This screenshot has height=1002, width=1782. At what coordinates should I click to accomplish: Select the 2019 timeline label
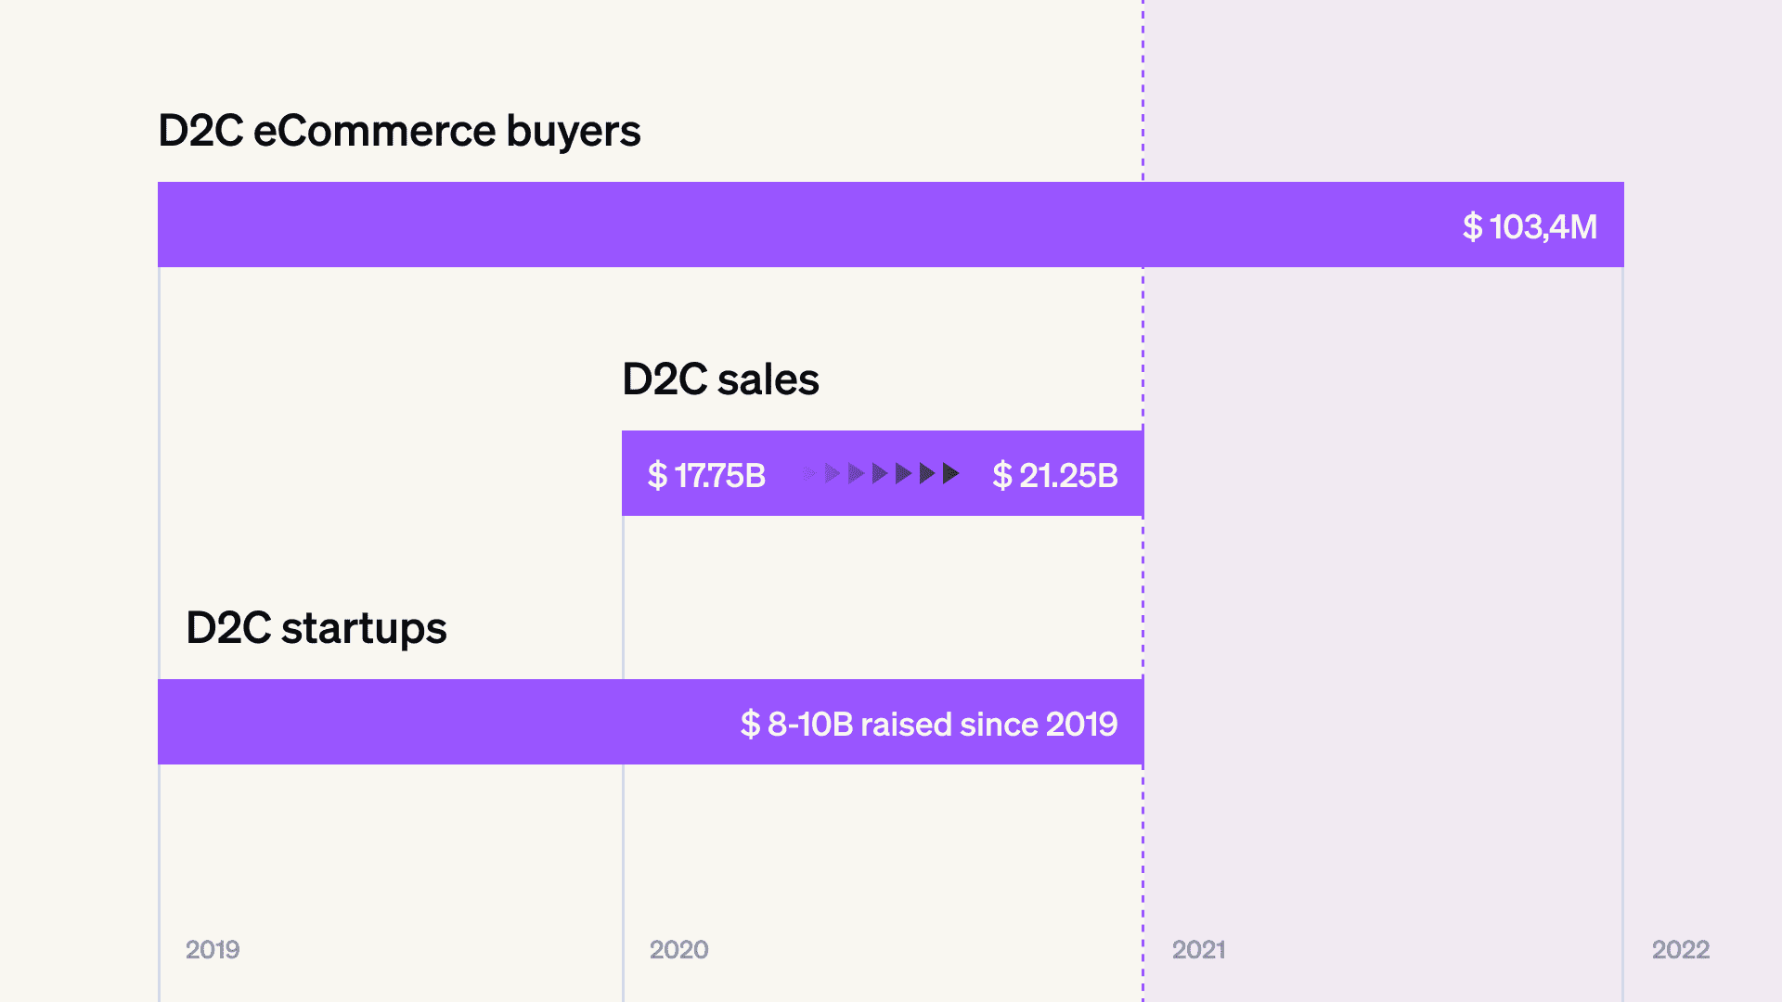213,949
